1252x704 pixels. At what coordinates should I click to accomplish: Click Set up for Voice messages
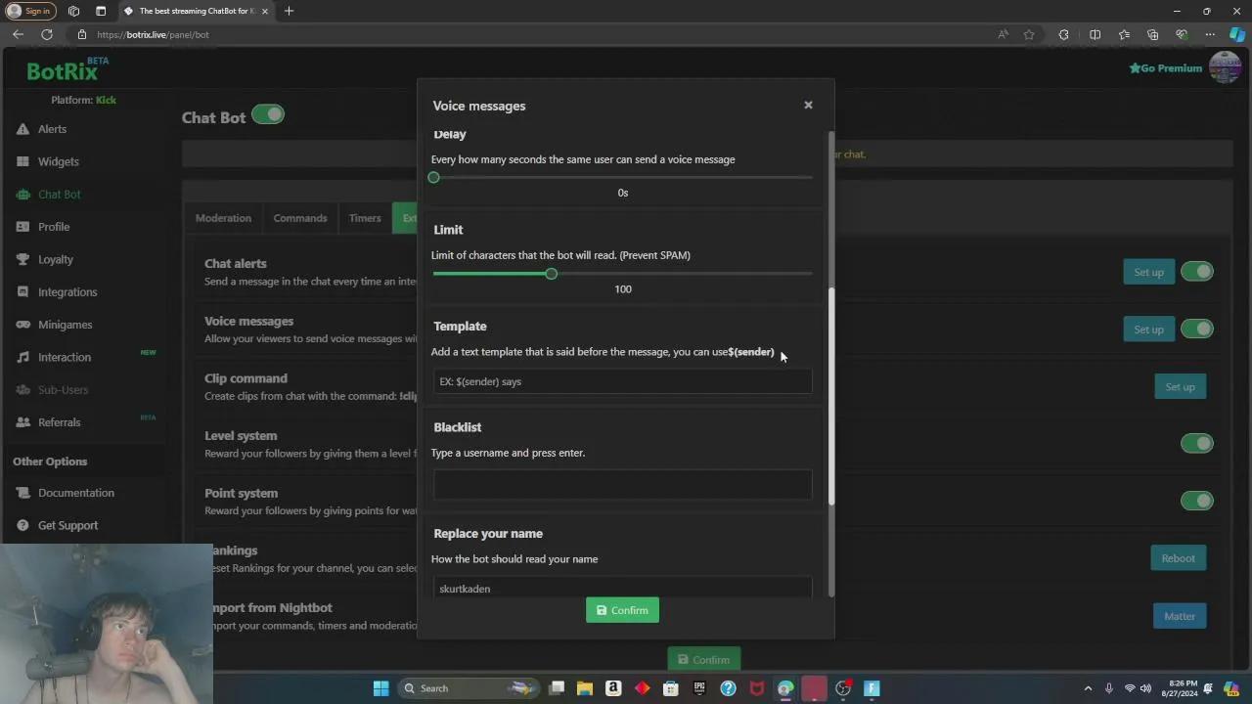click(1148, 330)
